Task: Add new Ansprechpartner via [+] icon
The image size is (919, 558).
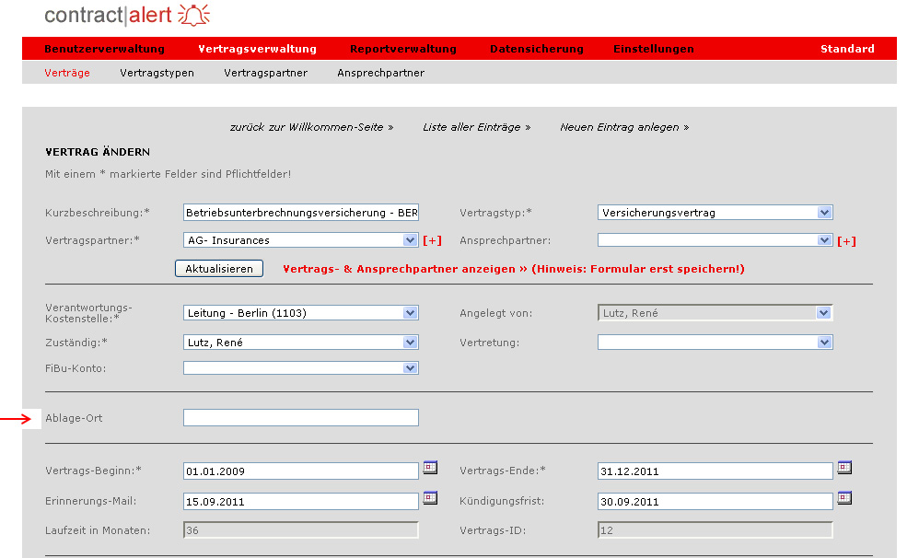Action: [846, 241]
